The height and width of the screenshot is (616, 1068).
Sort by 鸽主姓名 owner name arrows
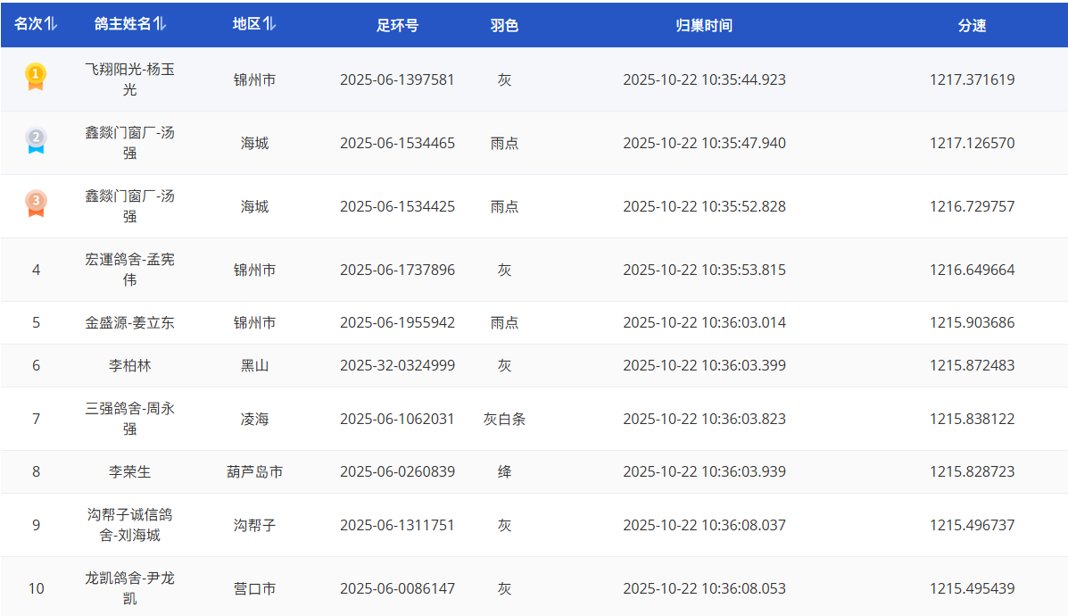160,25
